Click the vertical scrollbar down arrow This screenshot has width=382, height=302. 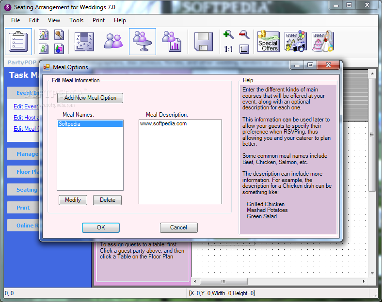click(372, 273)
